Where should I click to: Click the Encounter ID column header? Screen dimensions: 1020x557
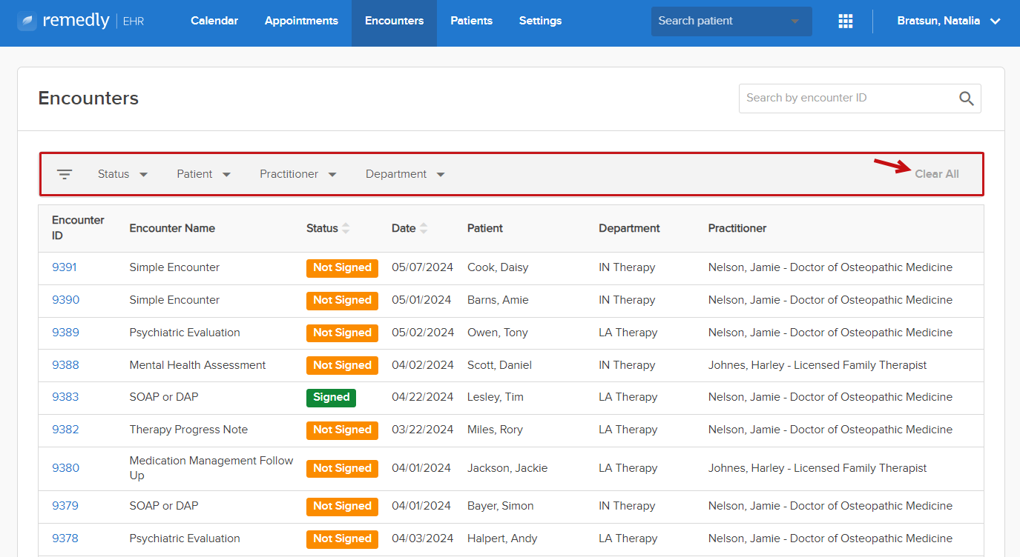[x=78, y=228]
